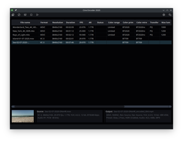
Task: Click the add files icon in toolbar
Action: click(x=13, y=15)
